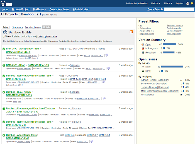Click success icon for BAM-BAMFUNC-1149 build
The width and height of the screenshot is (195, 144).
(x=4, y=135)
